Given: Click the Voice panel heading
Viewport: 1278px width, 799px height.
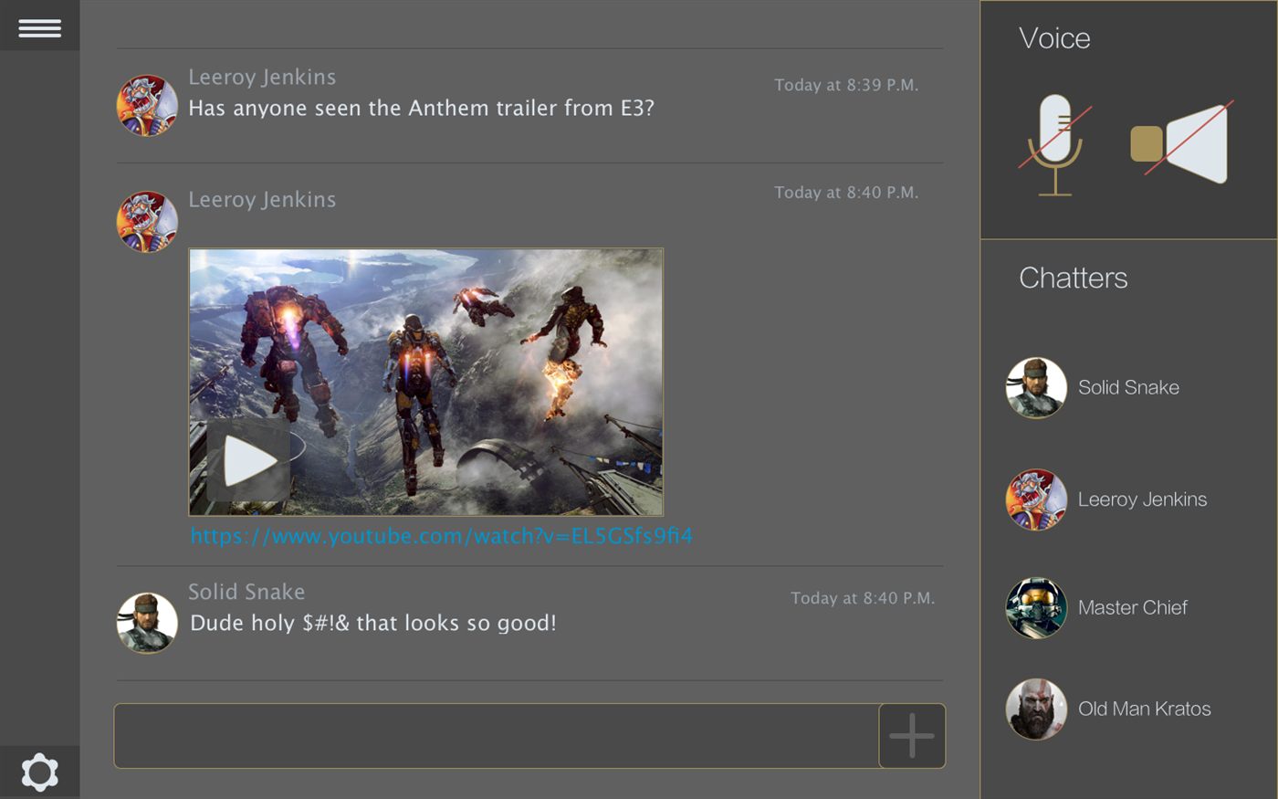Looking at the screenshot, I should [1054, 38].
